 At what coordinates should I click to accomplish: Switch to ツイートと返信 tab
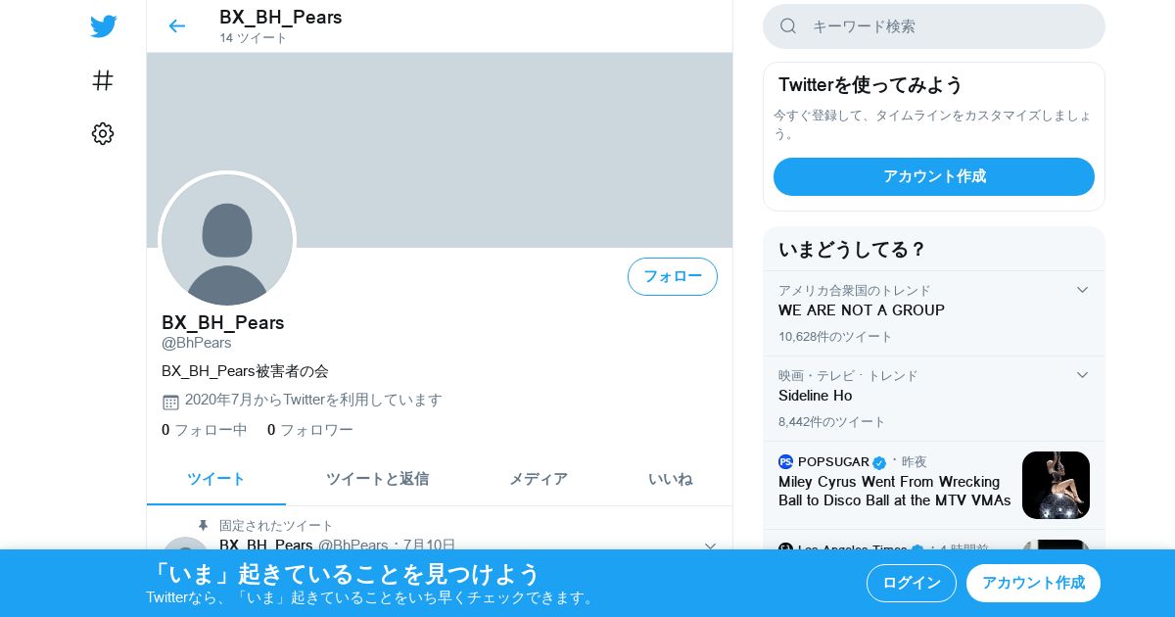(x=377, y=479)
